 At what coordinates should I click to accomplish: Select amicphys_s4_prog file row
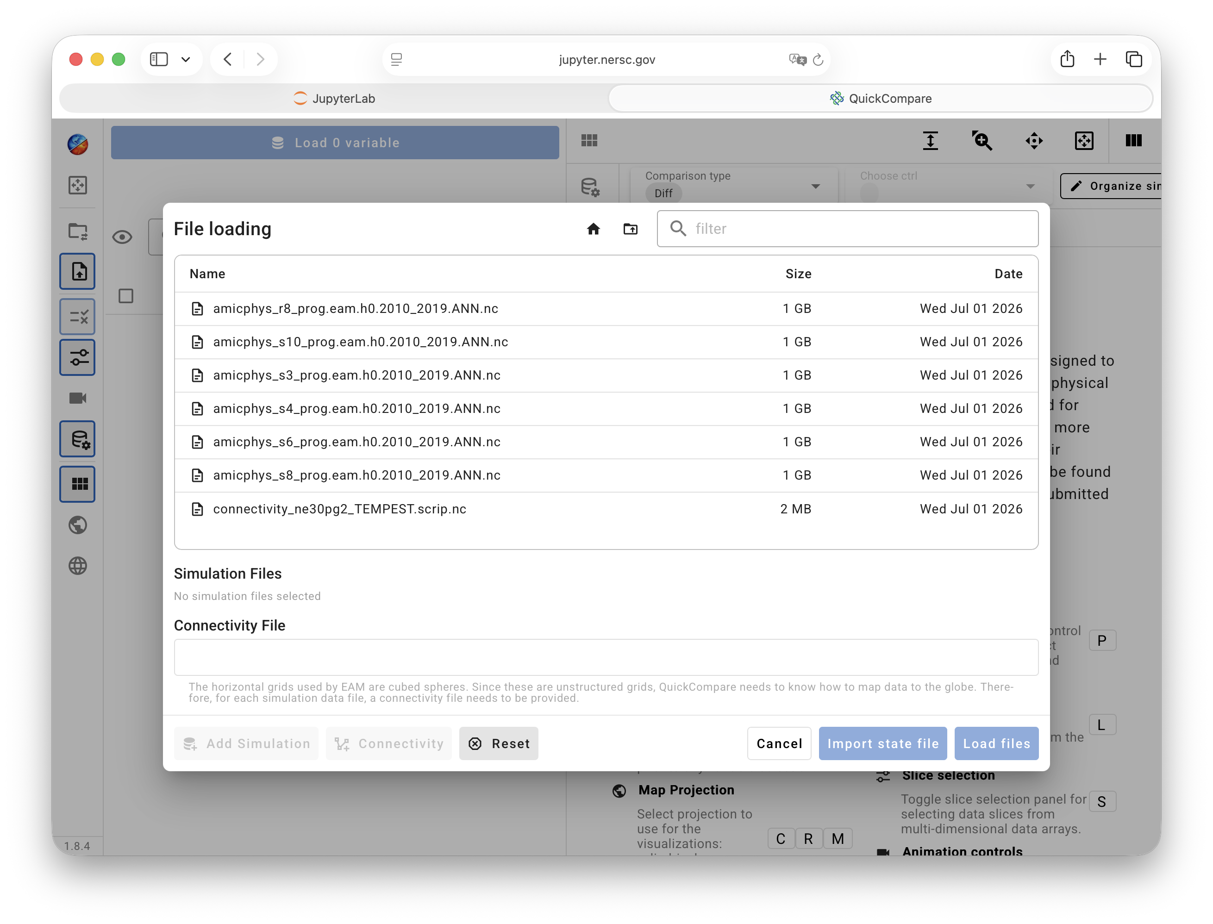pos(606,409)
